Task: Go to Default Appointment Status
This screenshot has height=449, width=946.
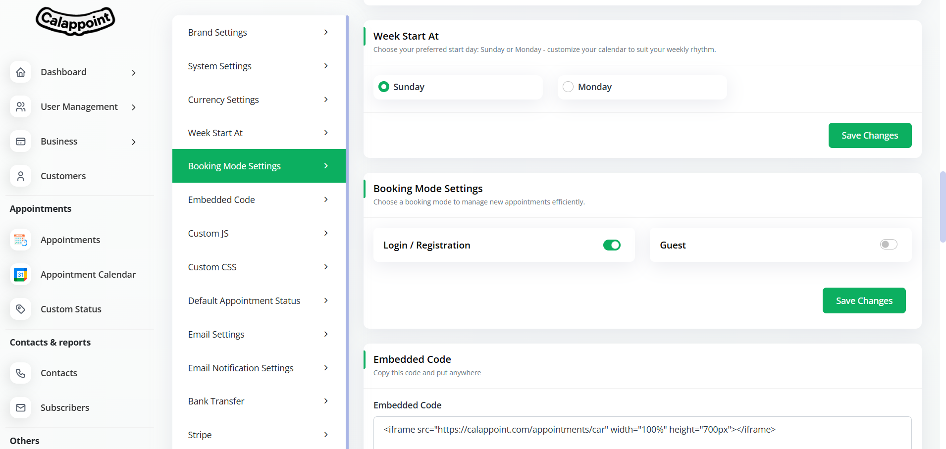Action: [259, 300]
